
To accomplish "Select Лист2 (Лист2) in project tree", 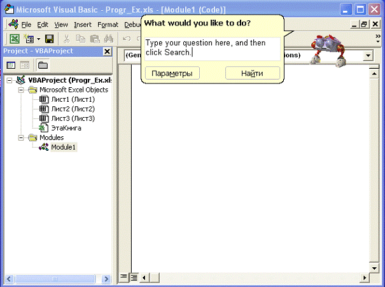I will pyautogui.click(x=73, y=109).
